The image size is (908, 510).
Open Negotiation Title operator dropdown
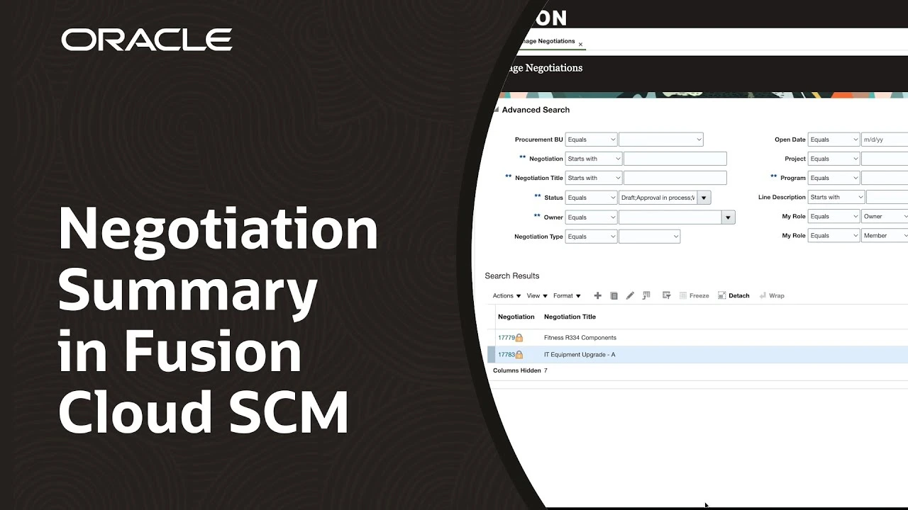tap(594, 178)
